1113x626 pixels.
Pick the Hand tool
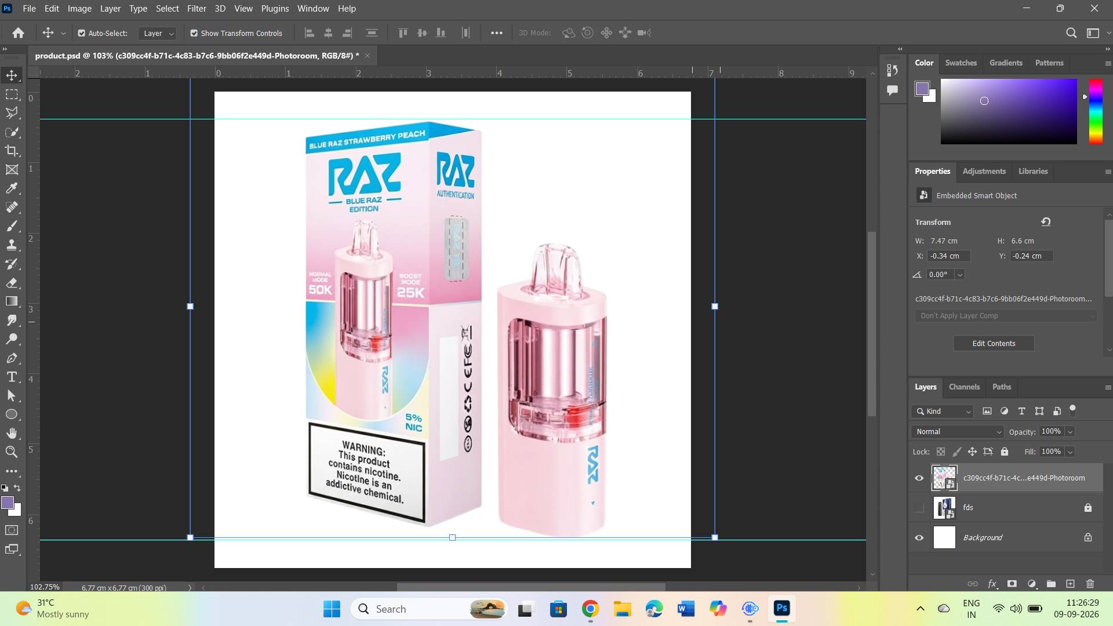click(12, 434)
